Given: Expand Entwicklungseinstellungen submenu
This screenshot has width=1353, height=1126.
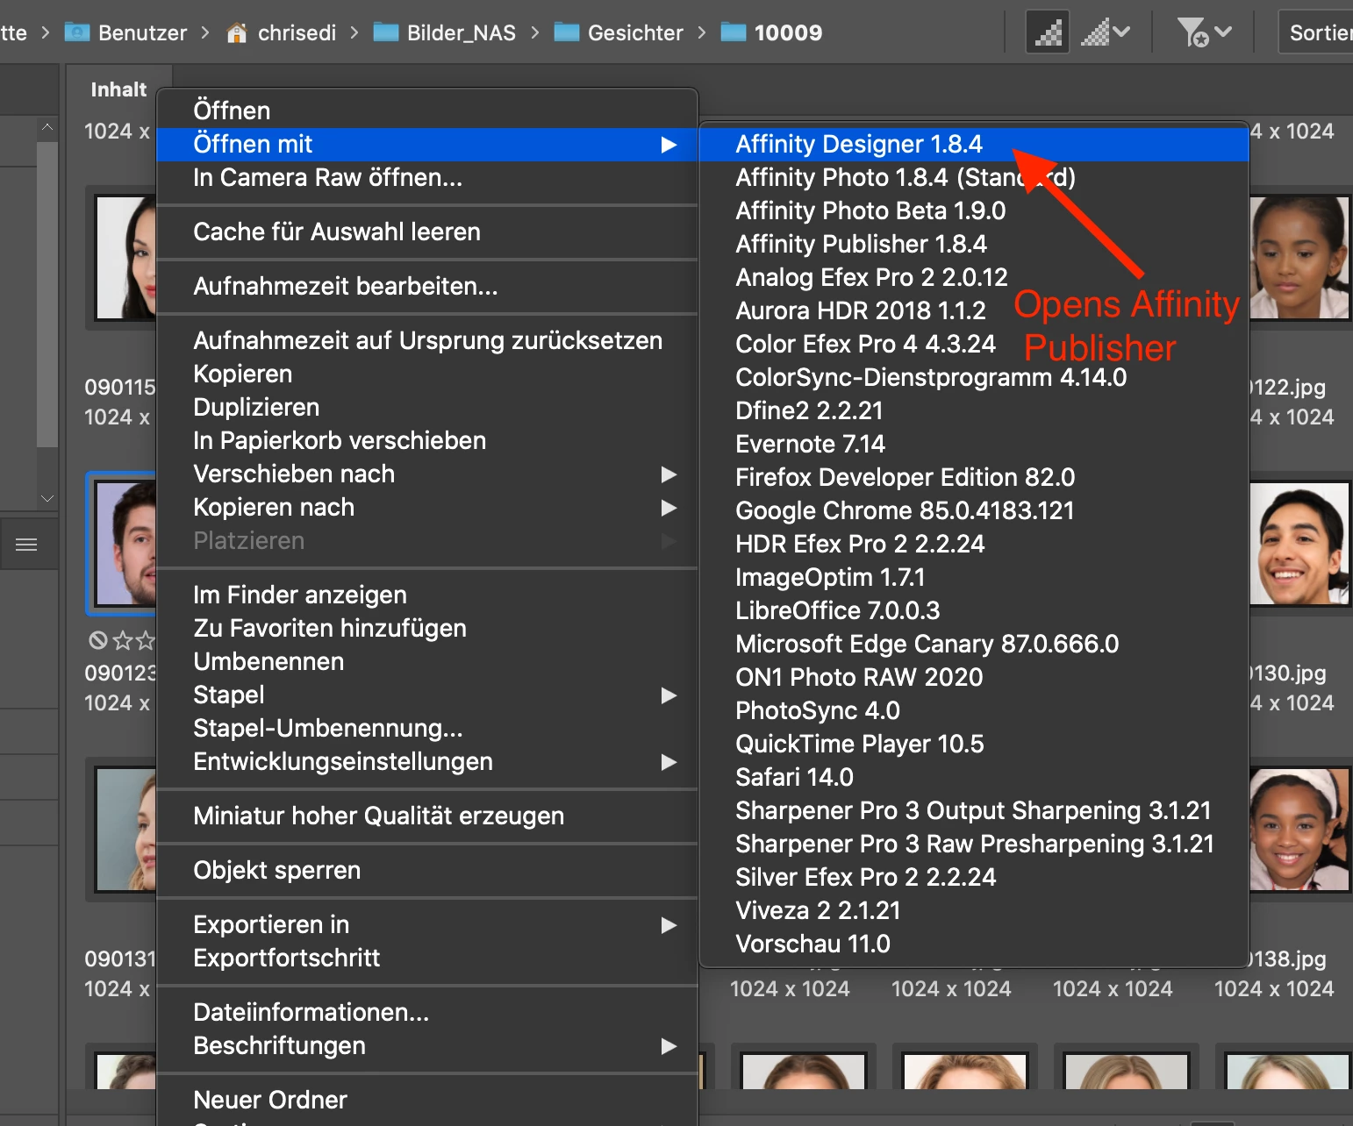Looking at the screenshot, I should [x=427, y=761].
